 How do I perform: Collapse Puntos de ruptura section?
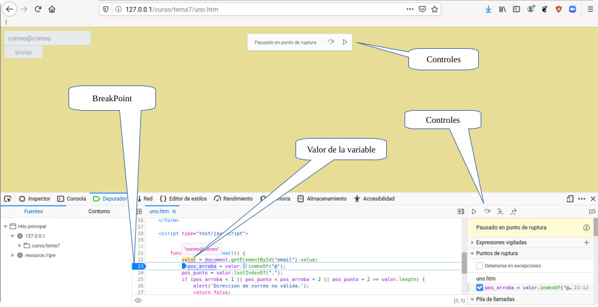coord(472,254)
